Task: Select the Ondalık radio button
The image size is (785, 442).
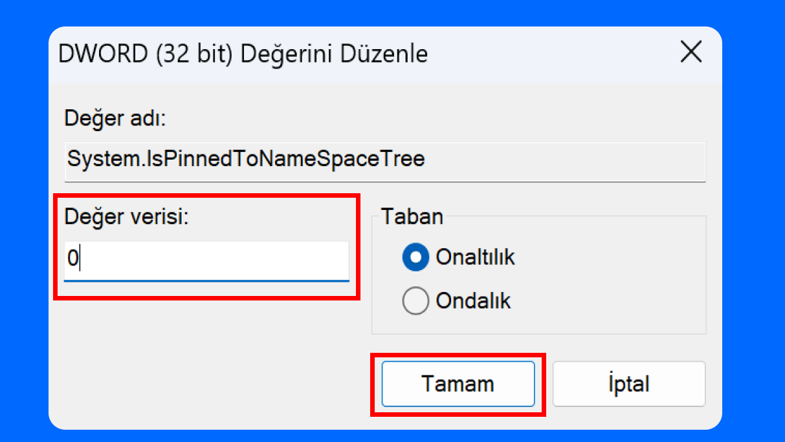Action: [456, 300]
